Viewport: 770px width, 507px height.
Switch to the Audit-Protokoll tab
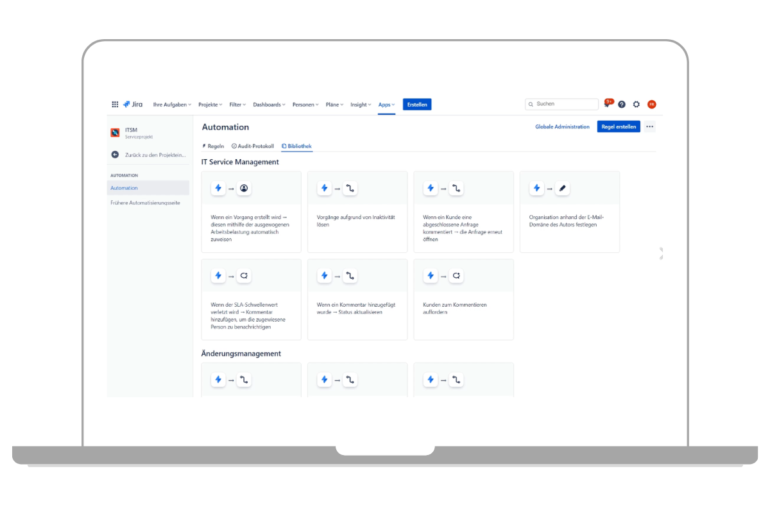(253, 146)
